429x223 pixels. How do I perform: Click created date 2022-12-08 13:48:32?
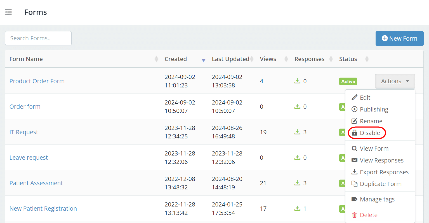coord(180,183)
